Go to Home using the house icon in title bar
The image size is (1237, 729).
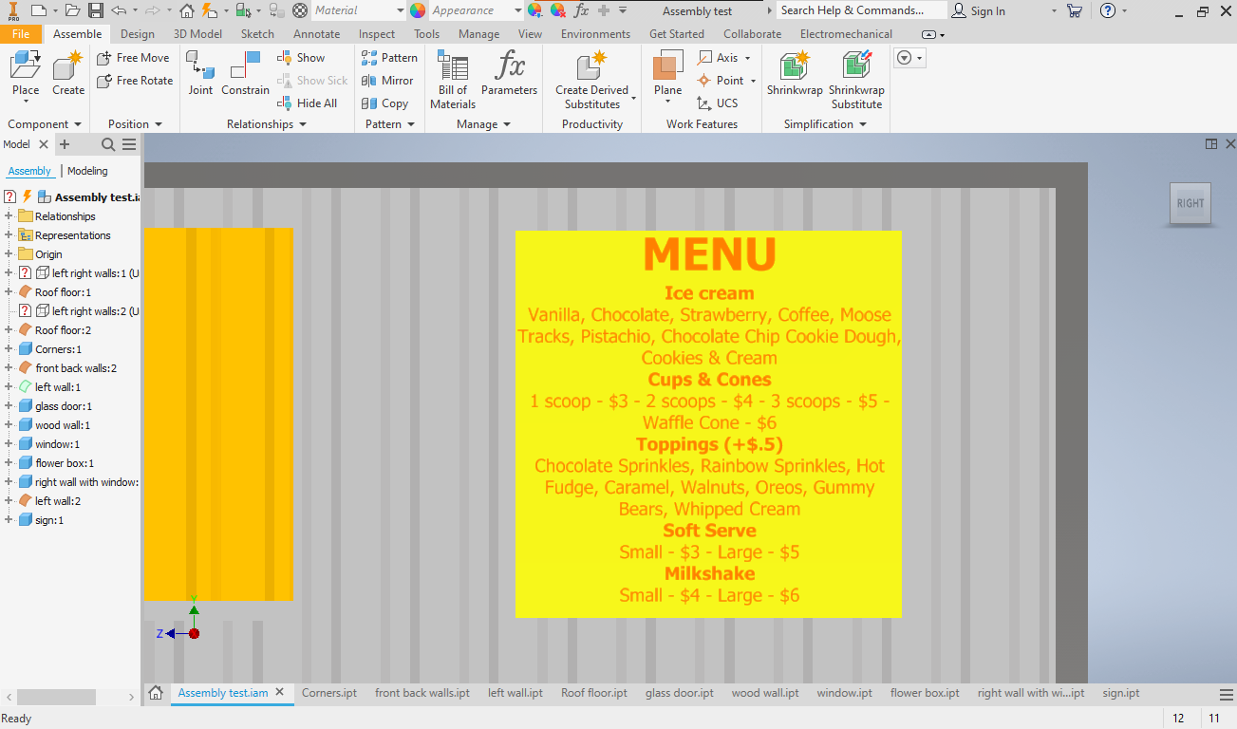(187, 10)
